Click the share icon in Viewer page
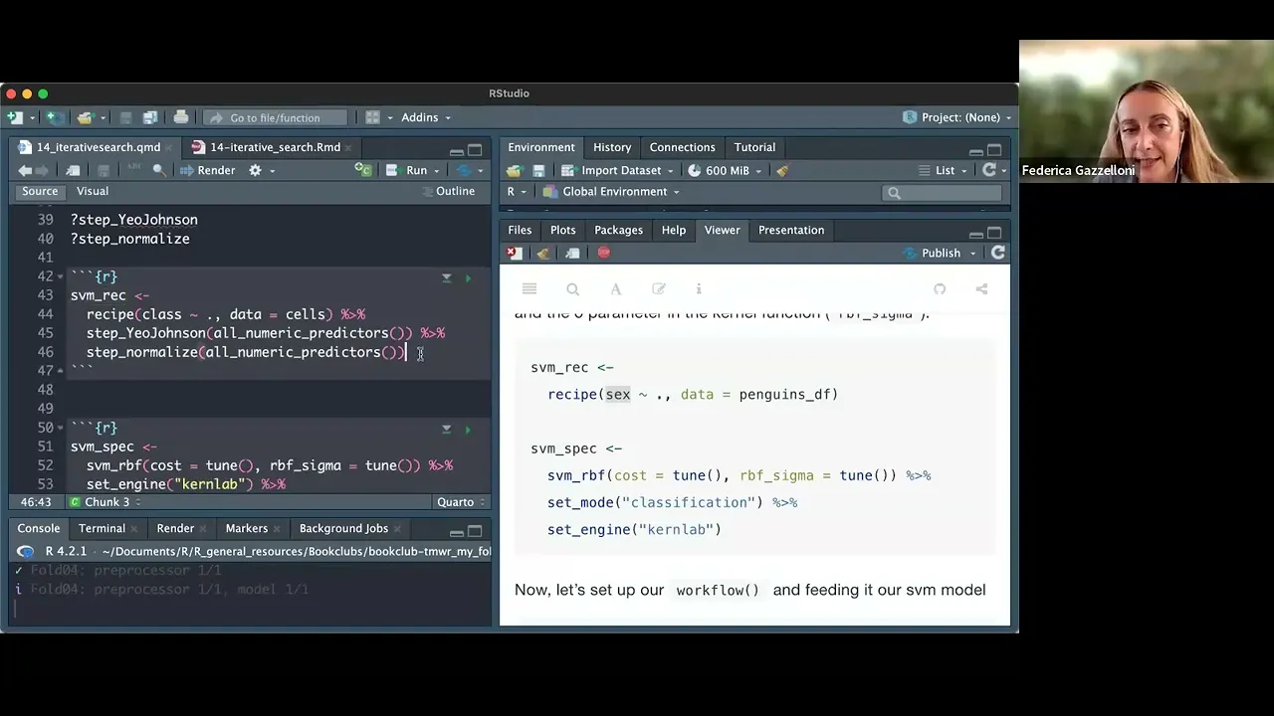1274x716 pixels. click(x=981, y=289)
